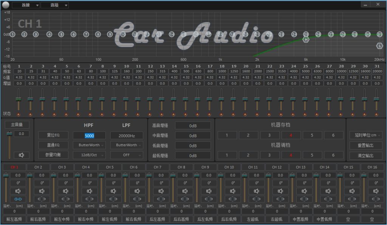Toggle the status dot for the 20000 Hz band
Image resolution: width=387 pixels, height=225 pixels.
376,115
